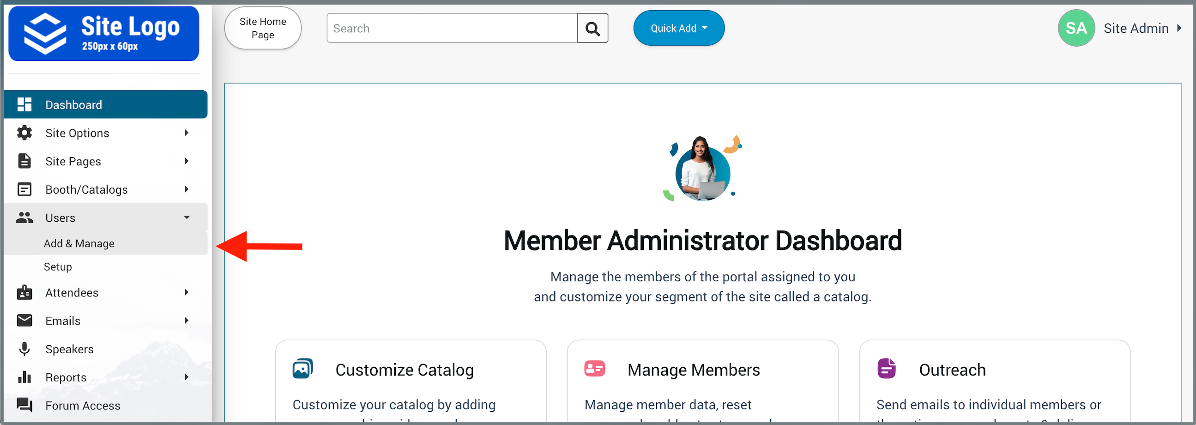Viewport: 1196px width, 425px height.
Task: Open the Quick Add dropdown
Action: [x=678, y=28]
